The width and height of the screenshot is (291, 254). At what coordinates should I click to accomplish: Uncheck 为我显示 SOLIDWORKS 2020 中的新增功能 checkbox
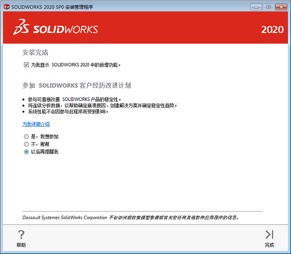pyautogui.click(x=26, y=65)
